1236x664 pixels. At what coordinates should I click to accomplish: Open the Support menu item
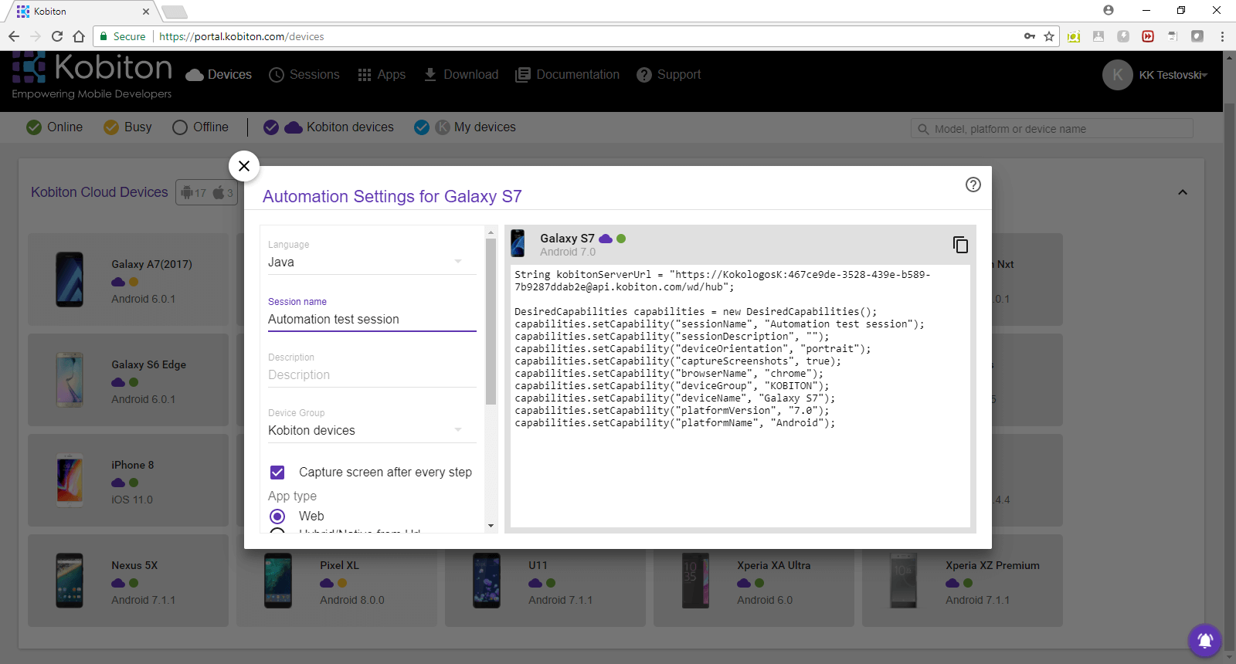pos(669,75)
